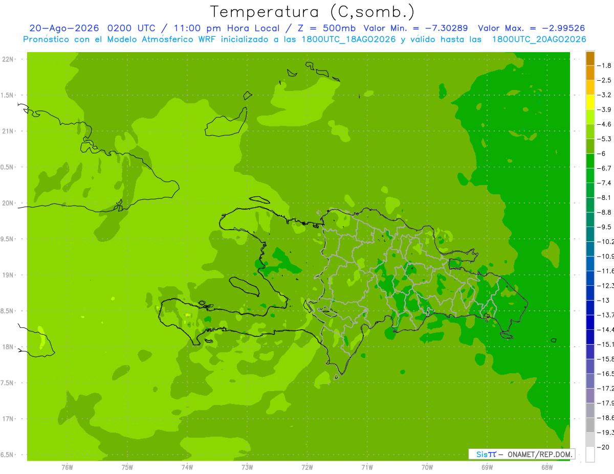Select the pressure level "Z = 500mb"
The image size is (614, 474).
326,28
